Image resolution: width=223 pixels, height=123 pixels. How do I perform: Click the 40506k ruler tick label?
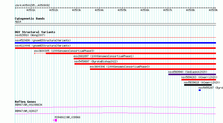(x=145, y=10)
